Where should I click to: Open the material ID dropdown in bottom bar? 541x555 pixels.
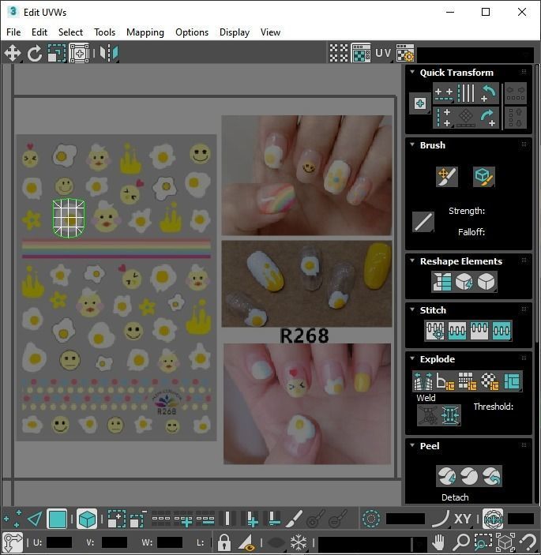tap(373, 543)
